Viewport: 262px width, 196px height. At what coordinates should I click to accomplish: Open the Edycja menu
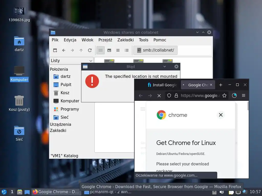pos(70,40)
